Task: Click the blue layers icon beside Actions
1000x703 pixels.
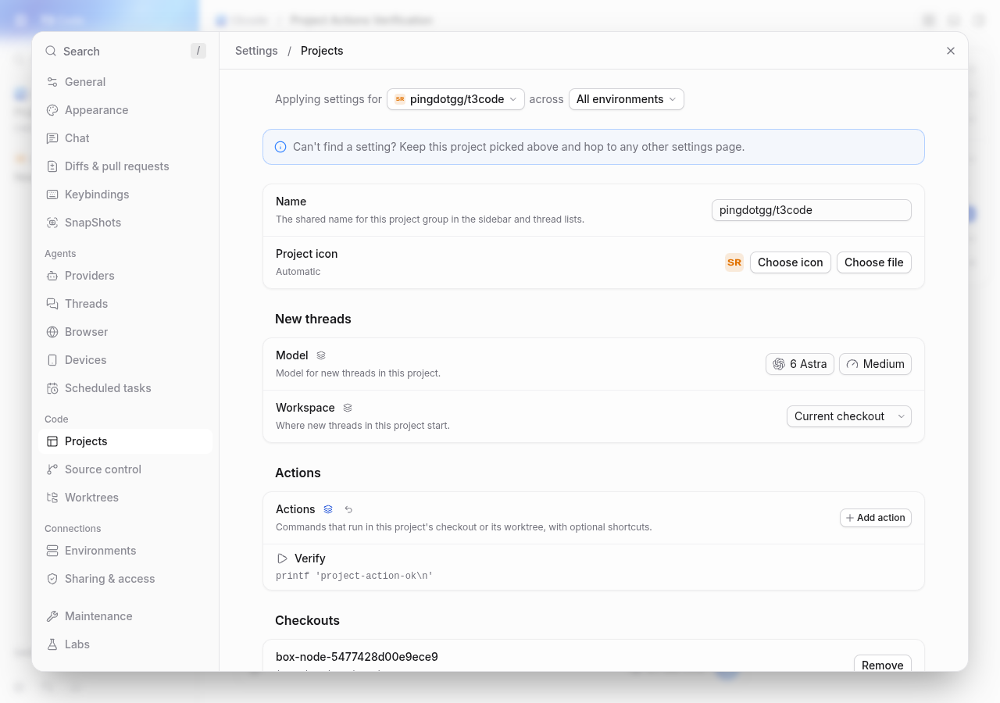Action: 328,509
